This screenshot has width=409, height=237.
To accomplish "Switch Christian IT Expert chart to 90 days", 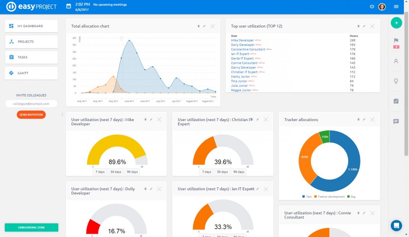I will [x=239, y=172].
